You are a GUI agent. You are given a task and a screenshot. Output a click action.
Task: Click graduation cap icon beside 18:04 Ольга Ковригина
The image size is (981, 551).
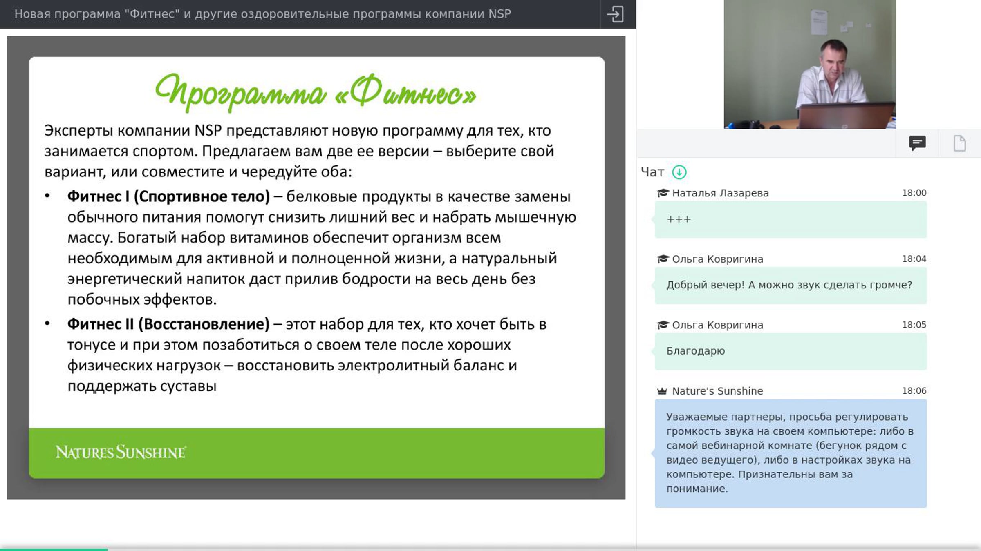pyautogui.click(x=663, y=259)
